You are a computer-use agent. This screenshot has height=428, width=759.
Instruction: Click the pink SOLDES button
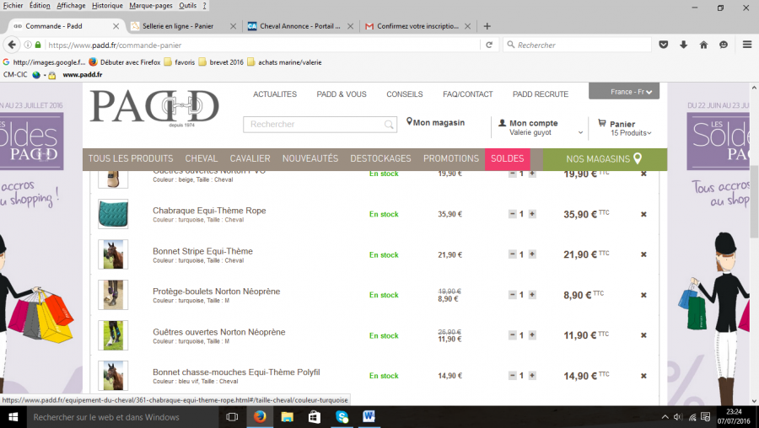pyautogui.click(x=508, y=159)
